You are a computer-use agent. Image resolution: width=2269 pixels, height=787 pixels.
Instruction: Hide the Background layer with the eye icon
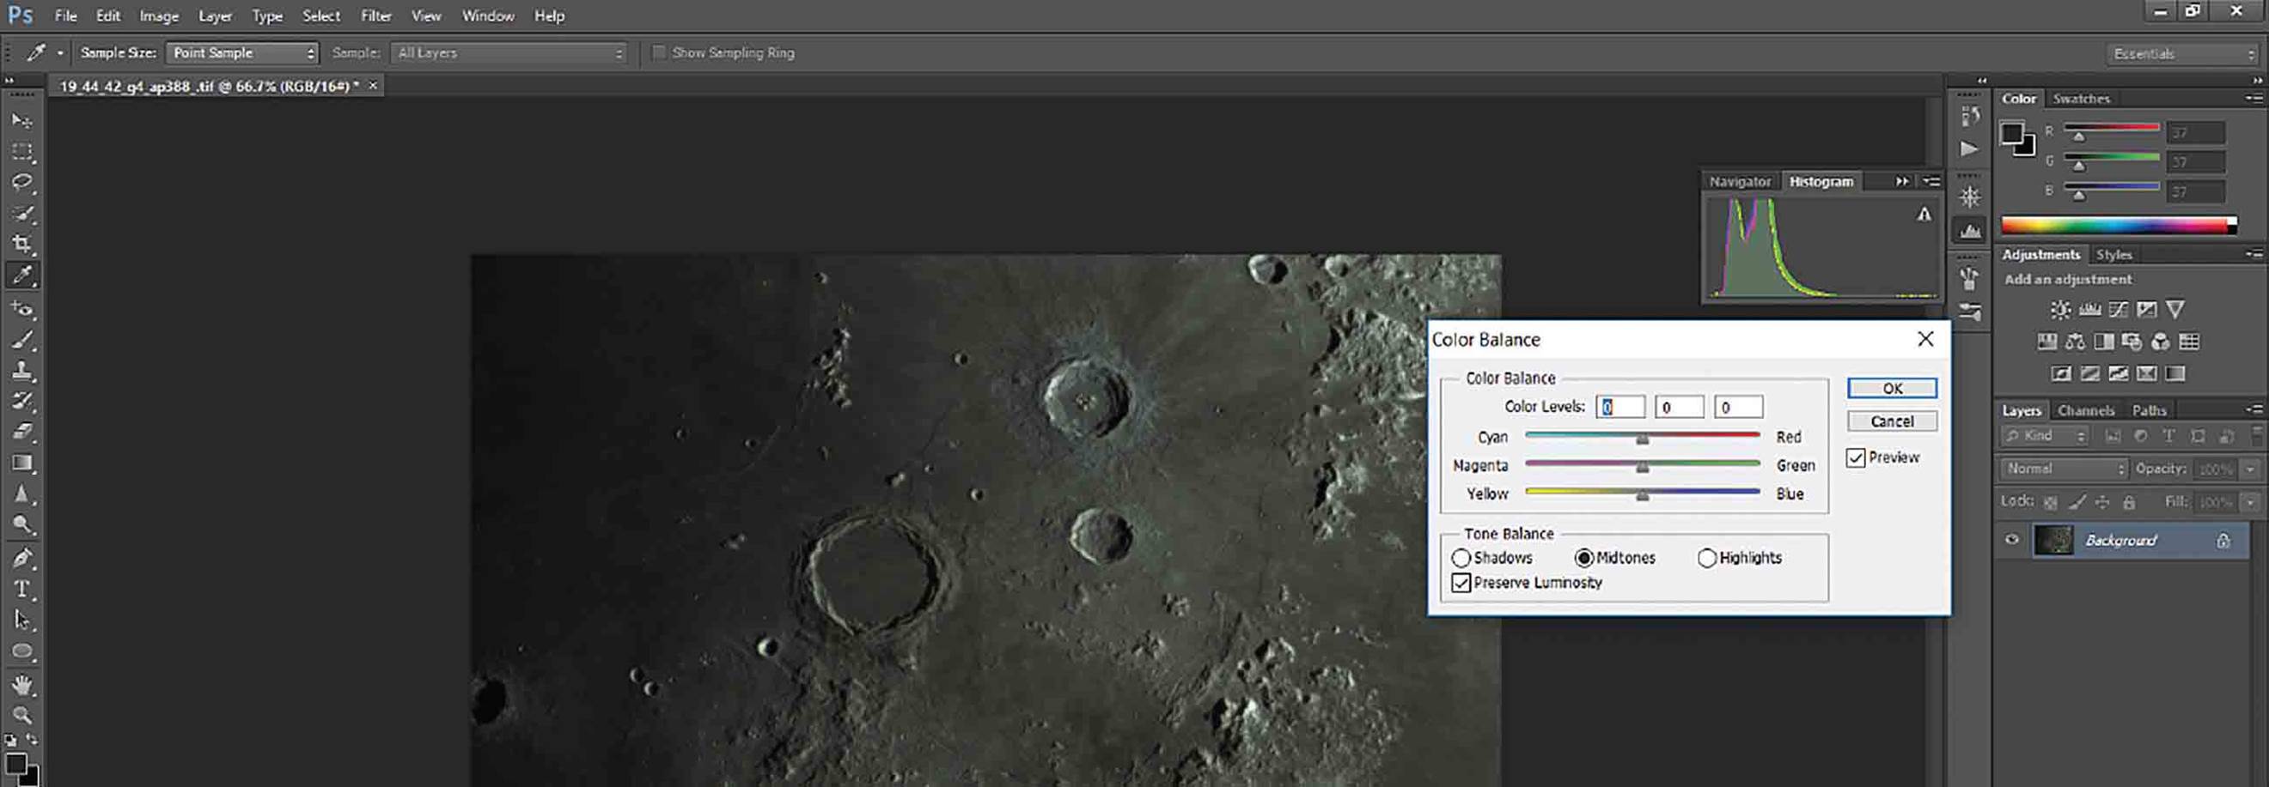pyautogui.click(x=2012, y=541)
